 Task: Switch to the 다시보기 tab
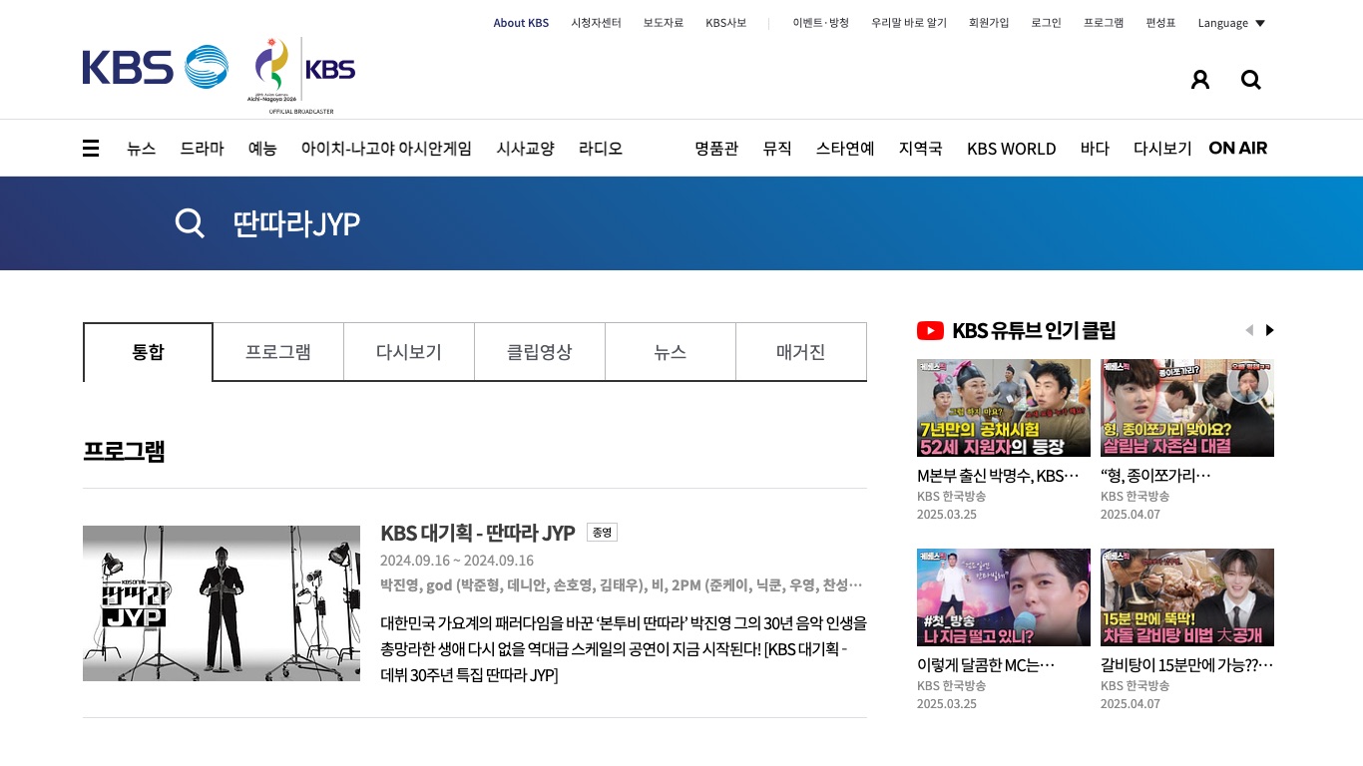(x=409, y=352)
